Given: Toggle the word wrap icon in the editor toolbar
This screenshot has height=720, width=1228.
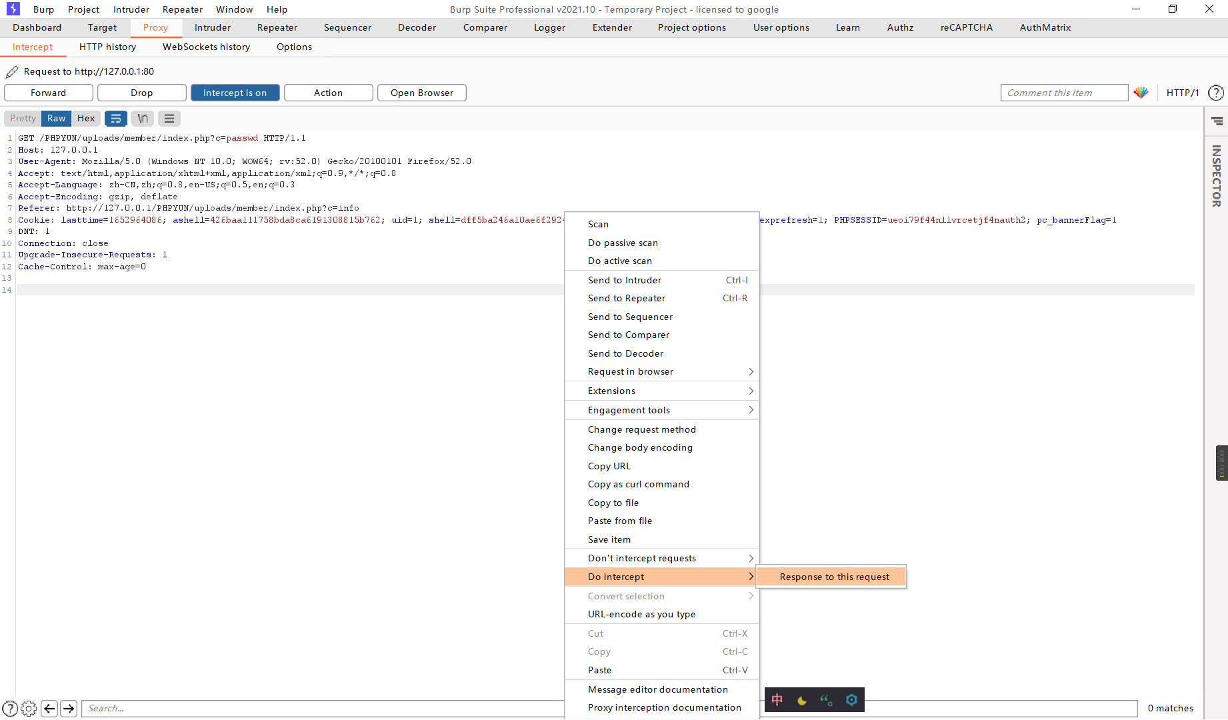Looking at the screenshot, I should point(116,119).
